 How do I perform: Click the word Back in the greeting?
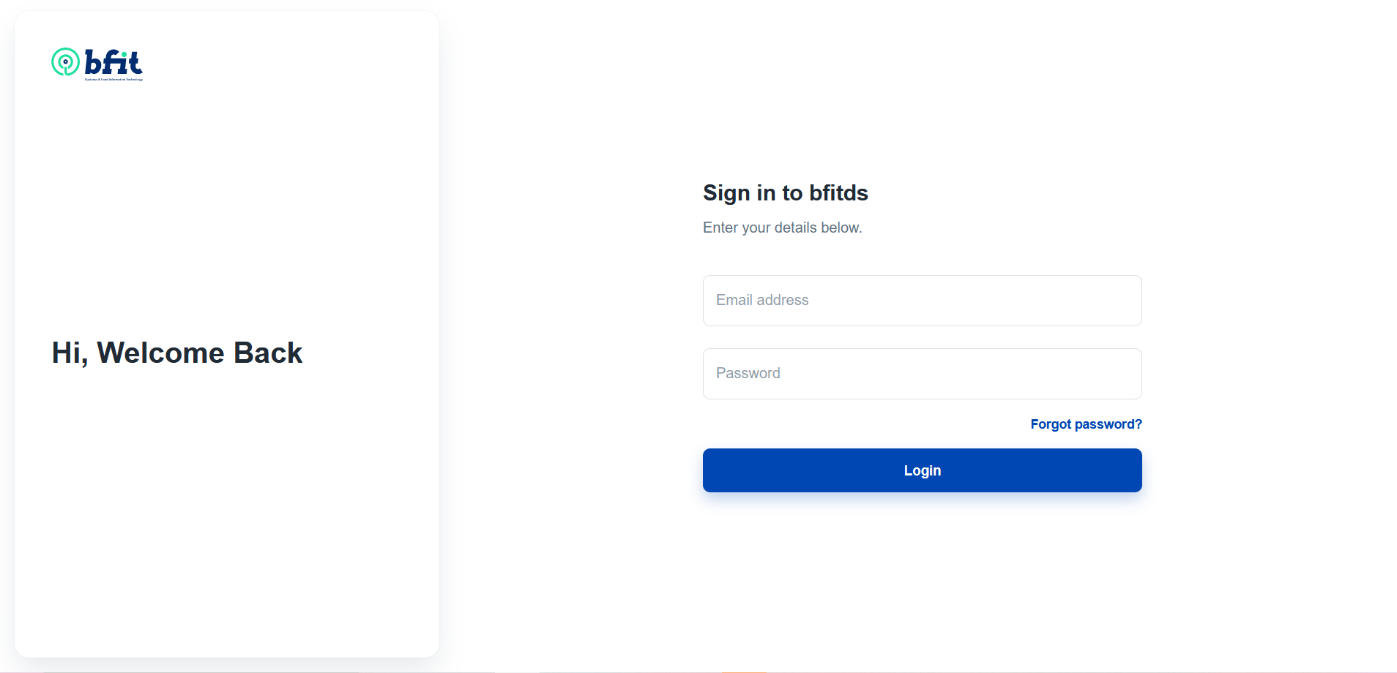[x=268, y=353]
